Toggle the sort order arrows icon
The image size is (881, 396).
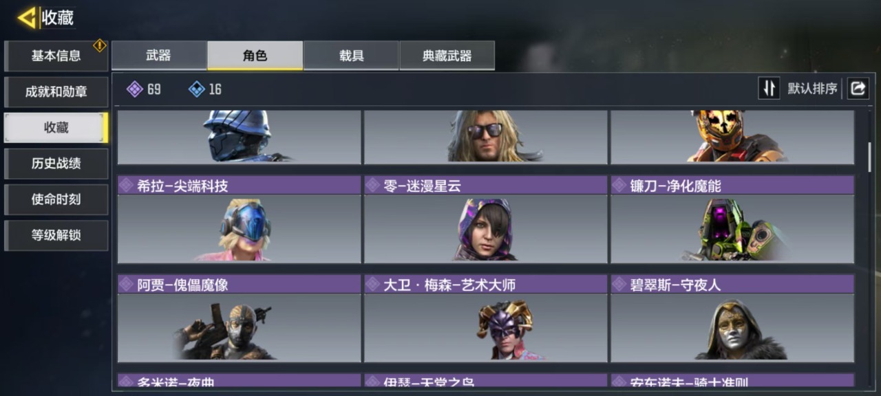click(769, 88)
